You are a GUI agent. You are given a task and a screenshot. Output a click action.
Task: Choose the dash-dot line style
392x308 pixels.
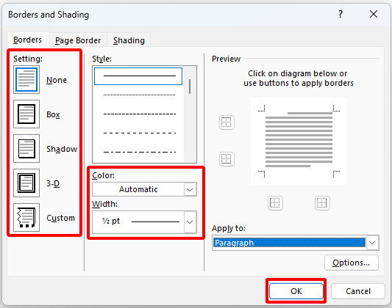click(139, 152)
